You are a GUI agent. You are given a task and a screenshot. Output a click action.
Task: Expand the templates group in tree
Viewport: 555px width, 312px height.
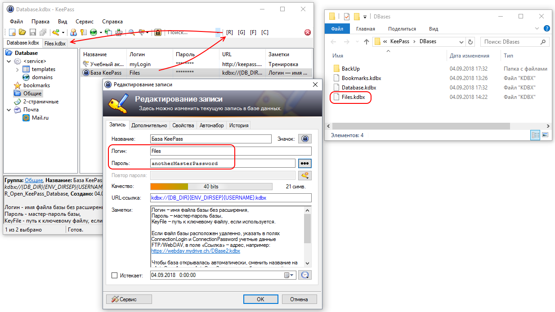coord(17,69)
